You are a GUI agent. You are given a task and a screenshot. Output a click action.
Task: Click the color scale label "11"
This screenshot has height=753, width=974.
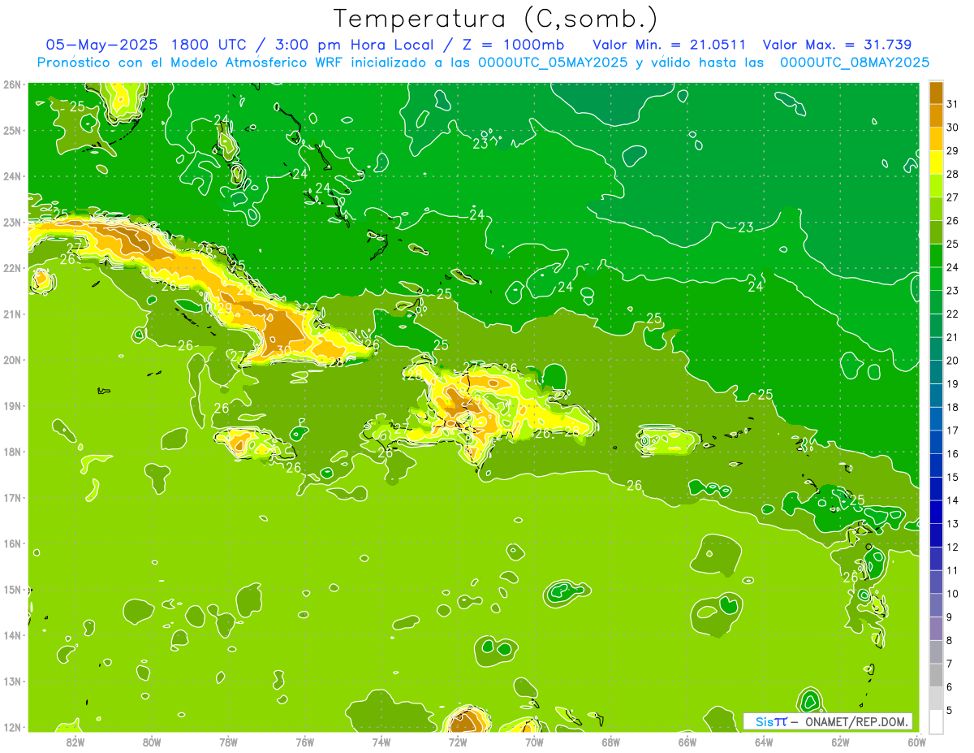(x=952, y=570)
